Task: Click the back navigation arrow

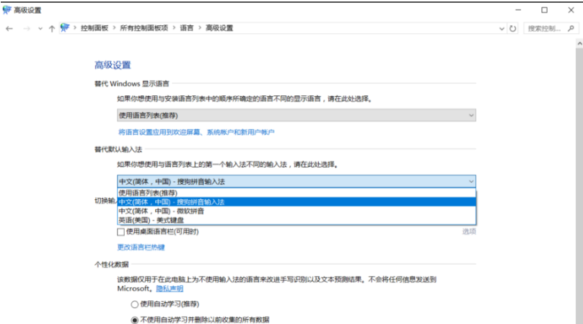Action: coord(9,28)
